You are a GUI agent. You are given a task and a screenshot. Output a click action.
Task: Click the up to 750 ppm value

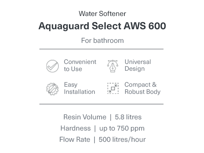click(x=122, y=129)
